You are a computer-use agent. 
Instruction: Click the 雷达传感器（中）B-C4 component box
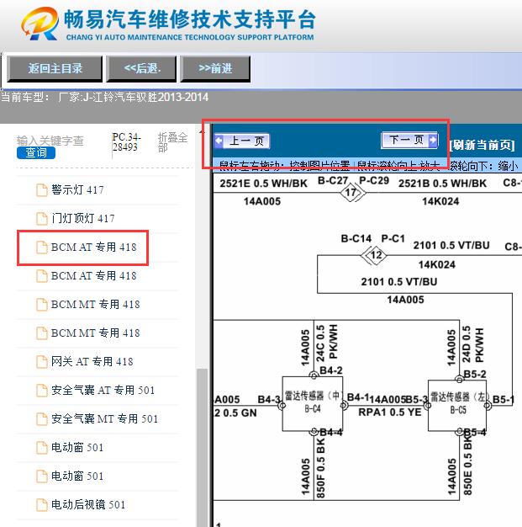(x=313, y=404)
